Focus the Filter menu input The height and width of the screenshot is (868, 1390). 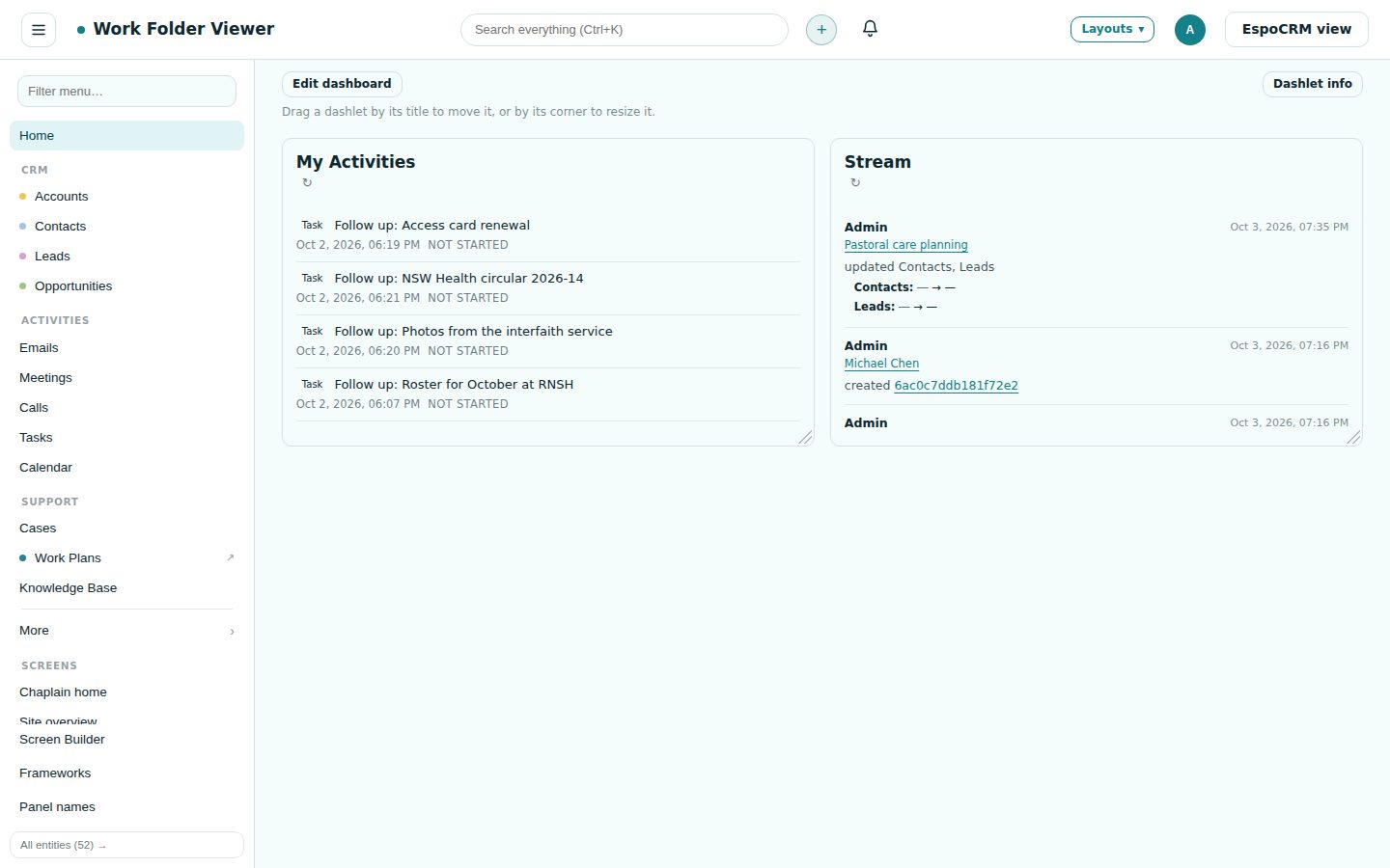point(126,91)
